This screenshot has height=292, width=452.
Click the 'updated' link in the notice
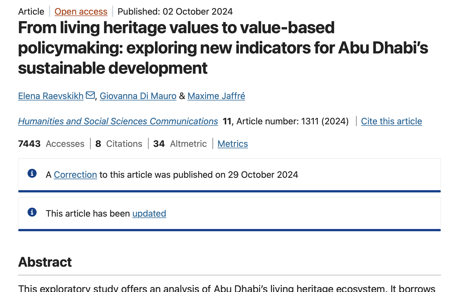(x=149, y=214)
